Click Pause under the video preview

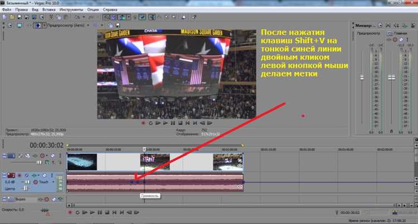[x=173, y=123]
